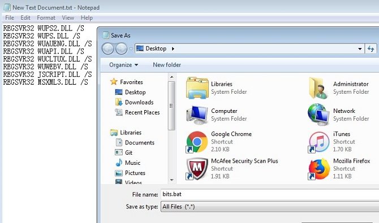Viewport: 379px width, 223px height.
Task: Click the line REGSVR32 WUPS.DLL /S
Action: pos(41,36)
